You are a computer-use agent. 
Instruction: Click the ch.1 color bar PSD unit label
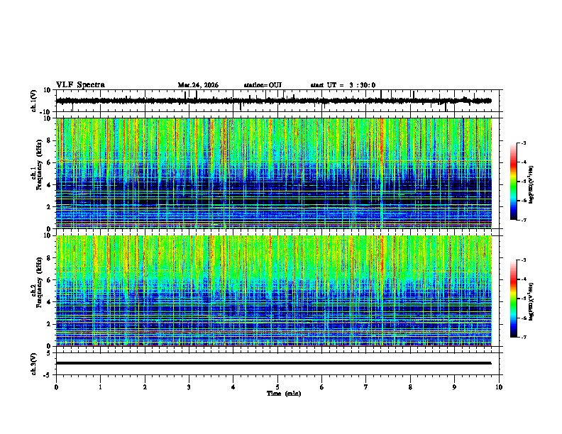pyautogui.click(x=531, y=184)
